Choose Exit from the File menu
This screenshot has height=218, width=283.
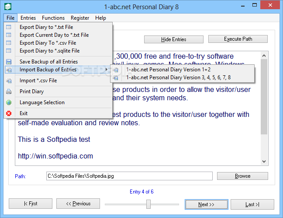(x=58, y=113)
